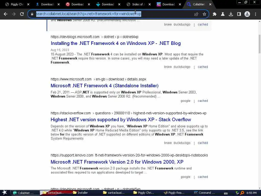The image size is (261, 196).
Task: Switch to the Index of tab
Action: click(x=136, y=4)
